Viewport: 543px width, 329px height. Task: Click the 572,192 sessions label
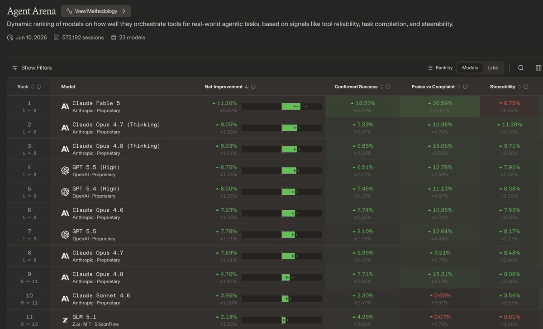coord(83,38)
